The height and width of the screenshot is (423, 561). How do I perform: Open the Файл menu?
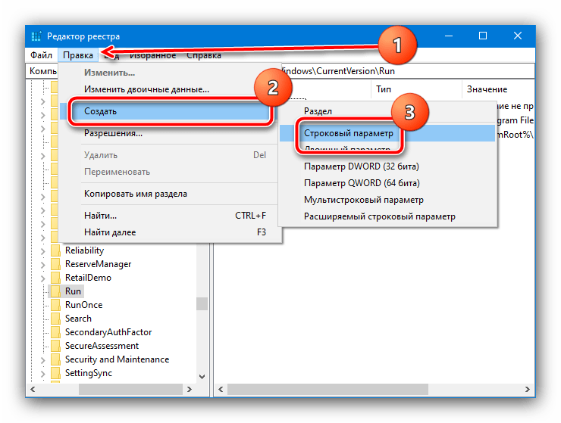click(x=41, y=55)
